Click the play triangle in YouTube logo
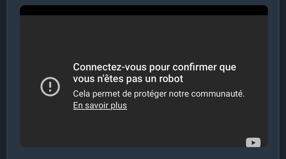Screen dimensions: 286x159 click(253, 143)
